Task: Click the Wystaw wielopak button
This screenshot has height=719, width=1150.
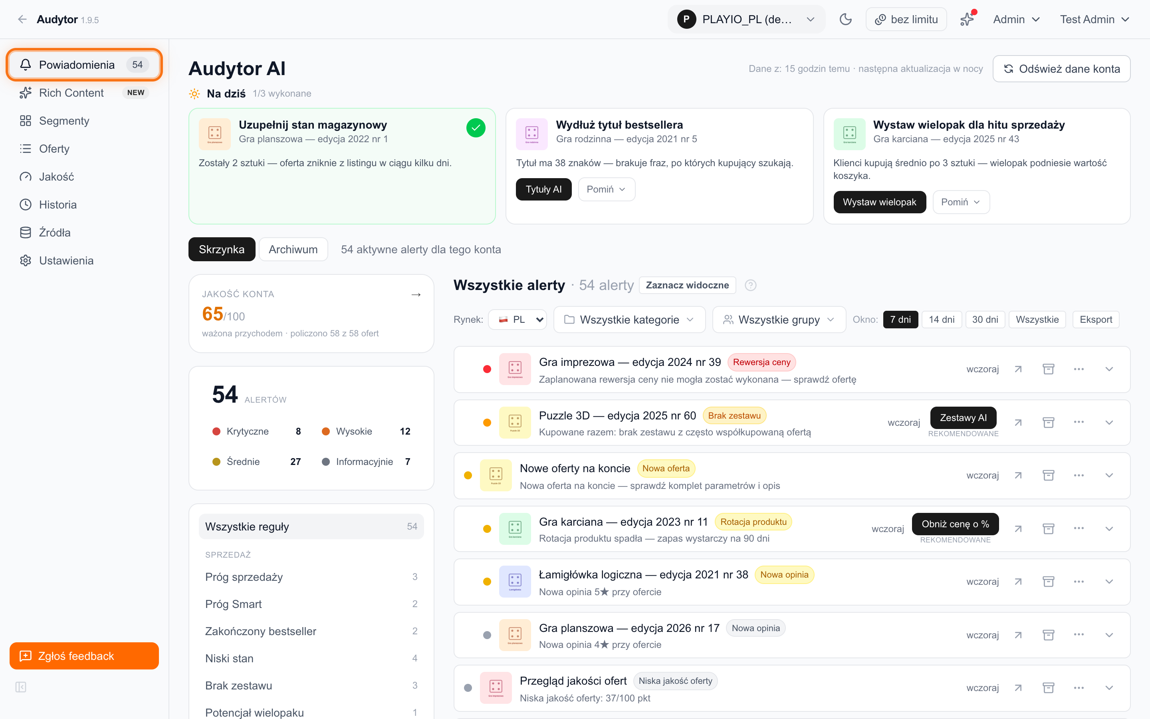Action: tap(880, 202)
